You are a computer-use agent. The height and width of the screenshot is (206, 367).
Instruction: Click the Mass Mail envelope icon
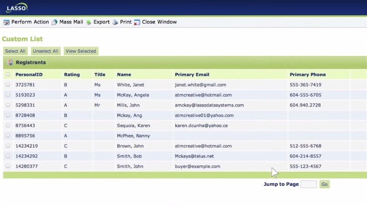pyautogui.click(x=55, y=22)
